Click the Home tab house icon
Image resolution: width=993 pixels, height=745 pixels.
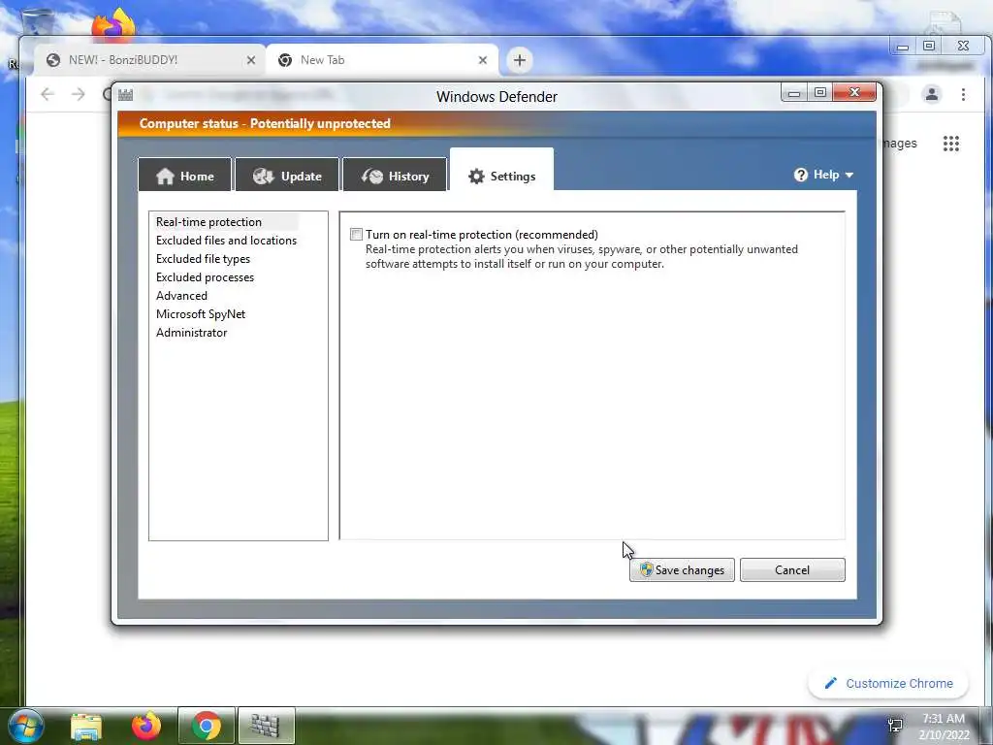[165, 176]
